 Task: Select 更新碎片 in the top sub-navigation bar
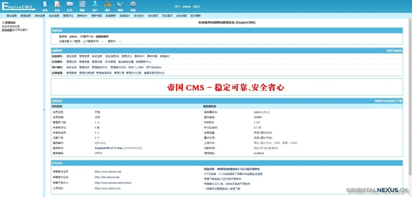tap(82, 16)
